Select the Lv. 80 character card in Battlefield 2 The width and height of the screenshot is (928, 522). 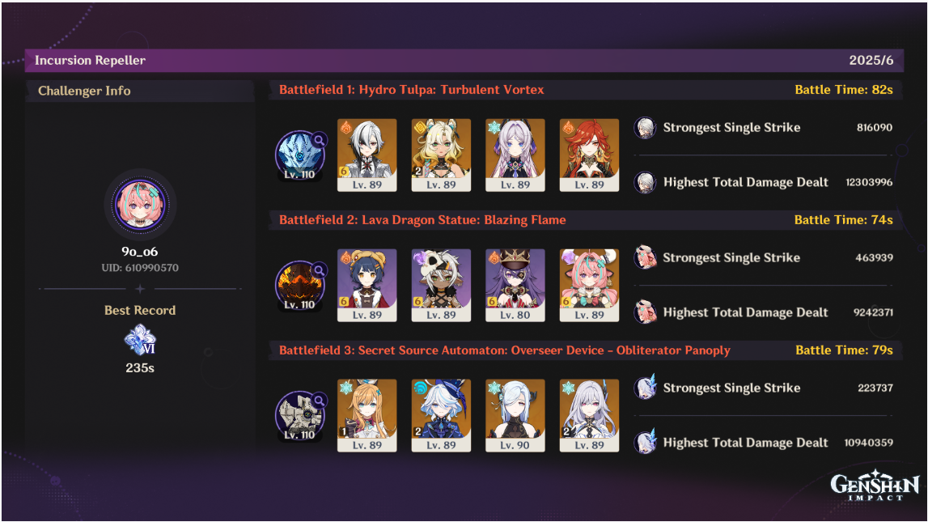515,285
